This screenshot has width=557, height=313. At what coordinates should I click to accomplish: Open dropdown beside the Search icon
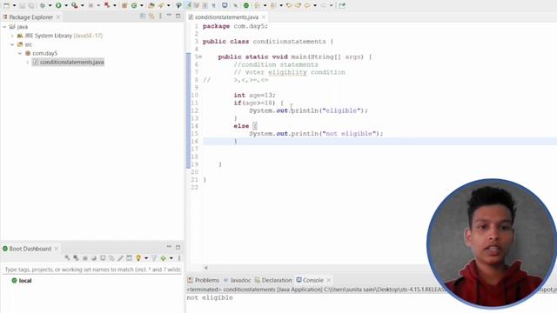(x=169, y=5)
